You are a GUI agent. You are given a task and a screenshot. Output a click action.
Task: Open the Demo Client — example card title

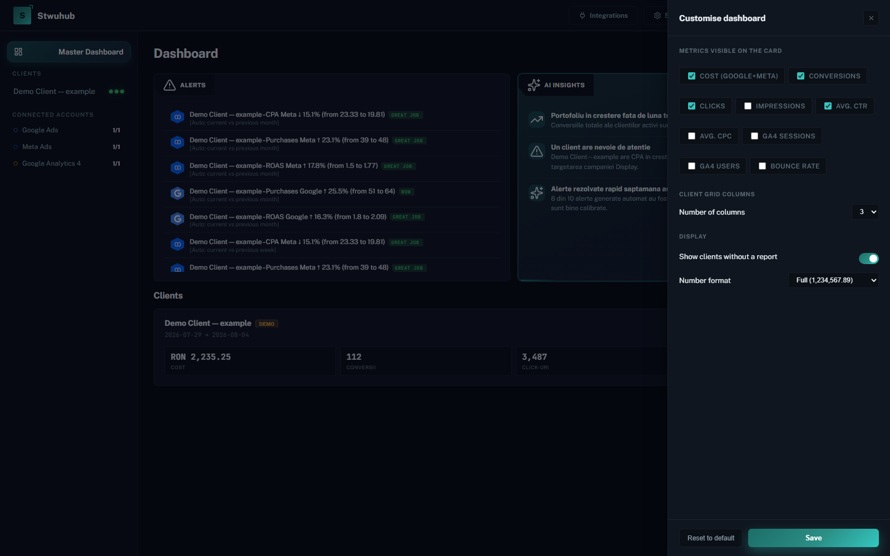208,323
